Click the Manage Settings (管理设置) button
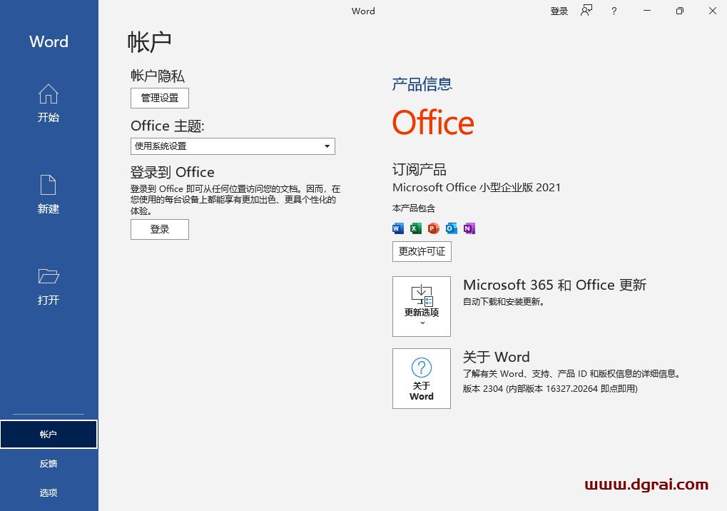The image size is (727, 511). [x=160, y=98]
